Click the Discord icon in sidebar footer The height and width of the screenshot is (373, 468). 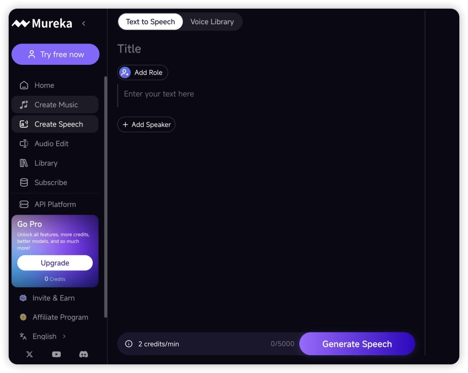coord(84,354)
